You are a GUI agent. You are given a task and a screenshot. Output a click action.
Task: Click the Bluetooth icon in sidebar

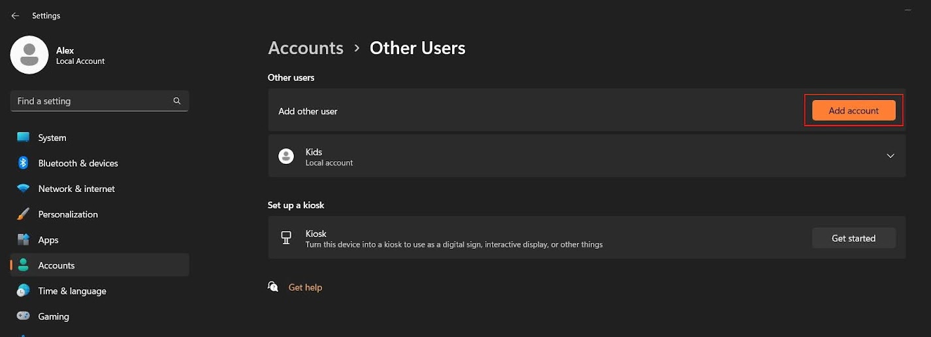point(24,163)
